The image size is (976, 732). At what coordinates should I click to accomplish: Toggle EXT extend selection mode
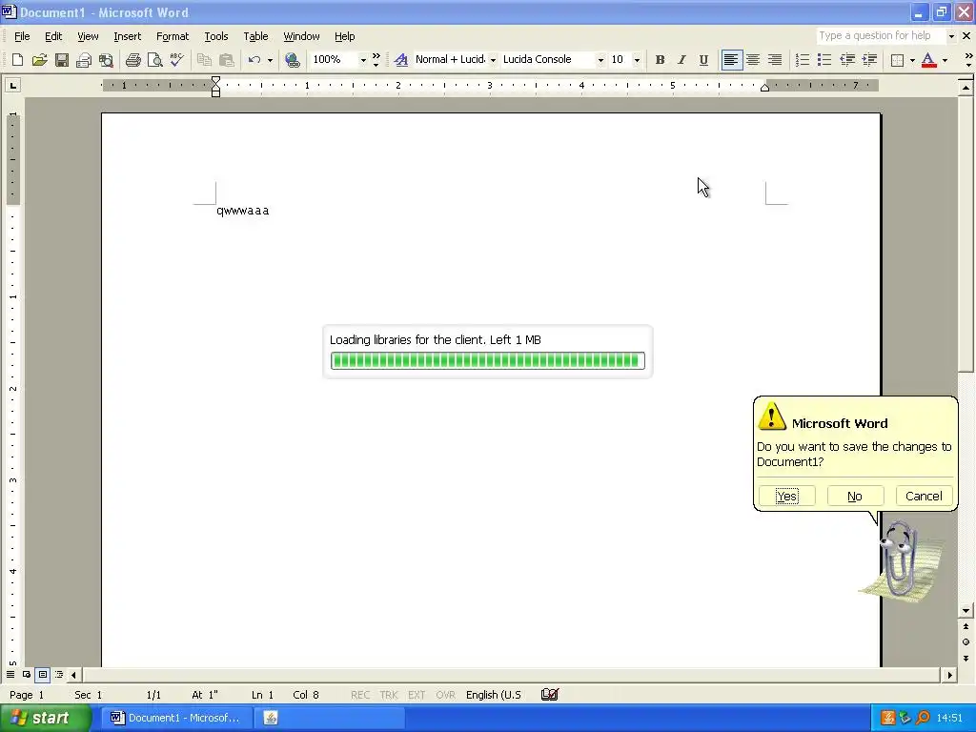coord(417,695)
